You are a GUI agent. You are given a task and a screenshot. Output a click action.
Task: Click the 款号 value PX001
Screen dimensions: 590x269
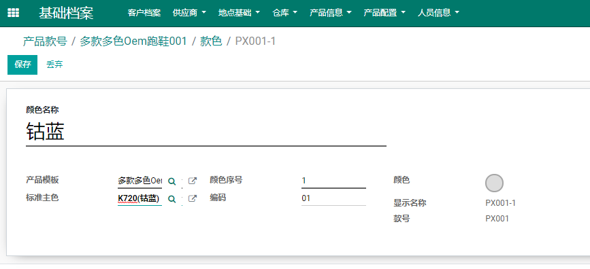(497, 219)
